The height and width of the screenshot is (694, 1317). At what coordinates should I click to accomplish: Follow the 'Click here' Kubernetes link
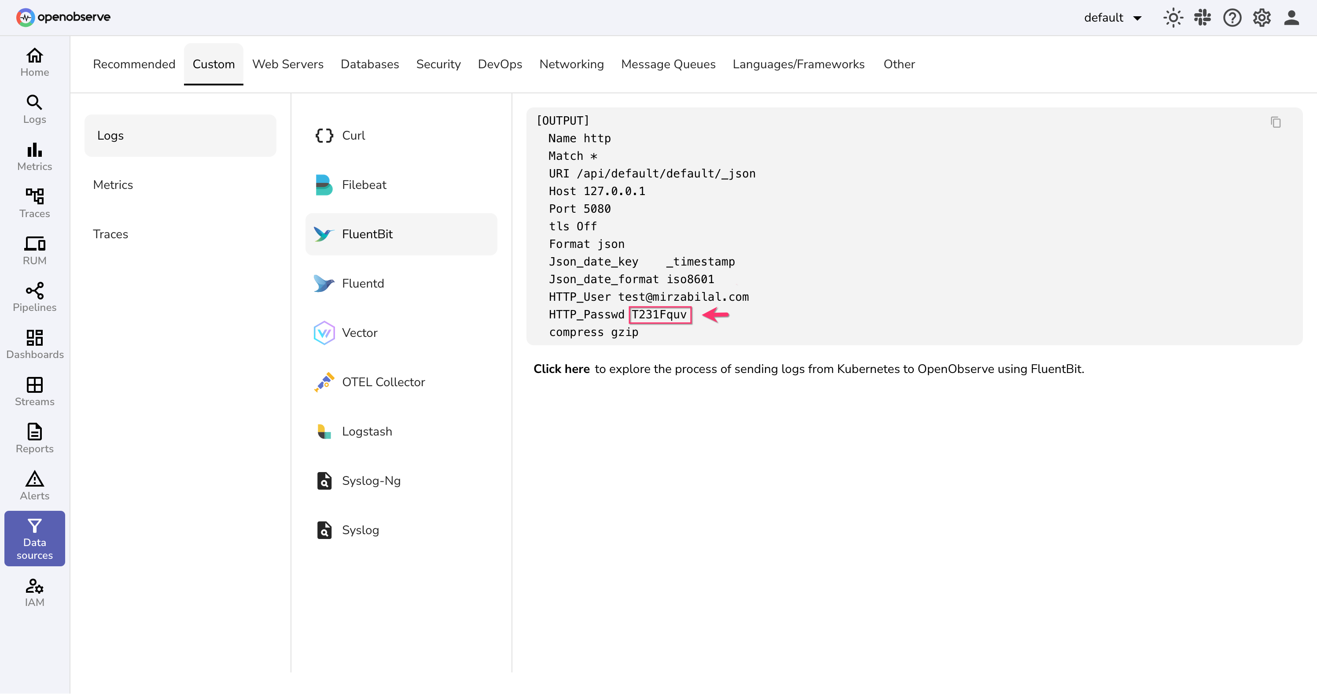(x=561, y=369)
